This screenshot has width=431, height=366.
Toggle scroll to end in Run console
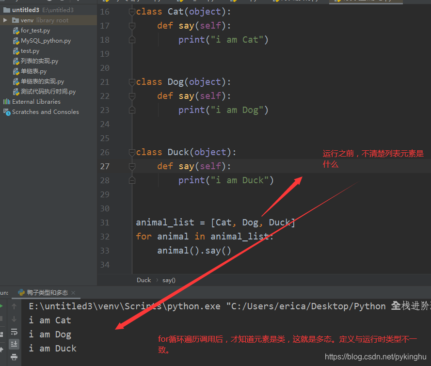click(x=14, y=344)
